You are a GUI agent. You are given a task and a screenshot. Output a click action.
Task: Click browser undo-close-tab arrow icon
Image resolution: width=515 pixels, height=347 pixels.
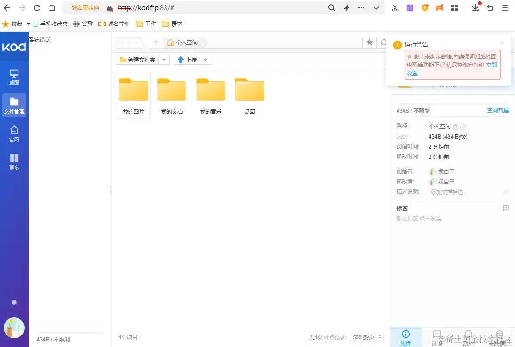[490, 8]
